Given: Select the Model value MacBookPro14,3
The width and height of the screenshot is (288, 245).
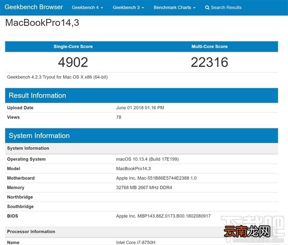Looking at the screenshot, I should (133, 169).
